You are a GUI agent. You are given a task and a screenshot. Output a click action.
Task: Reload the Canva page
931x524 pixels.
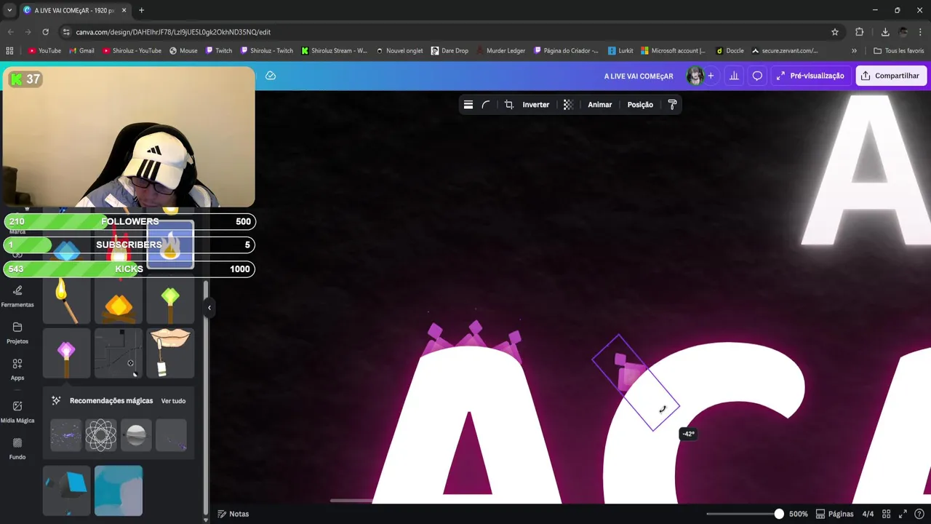tap(45, 32)
